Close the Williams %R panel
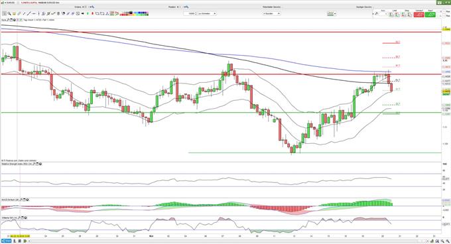The image size is (451, 244). coord(25,218)
